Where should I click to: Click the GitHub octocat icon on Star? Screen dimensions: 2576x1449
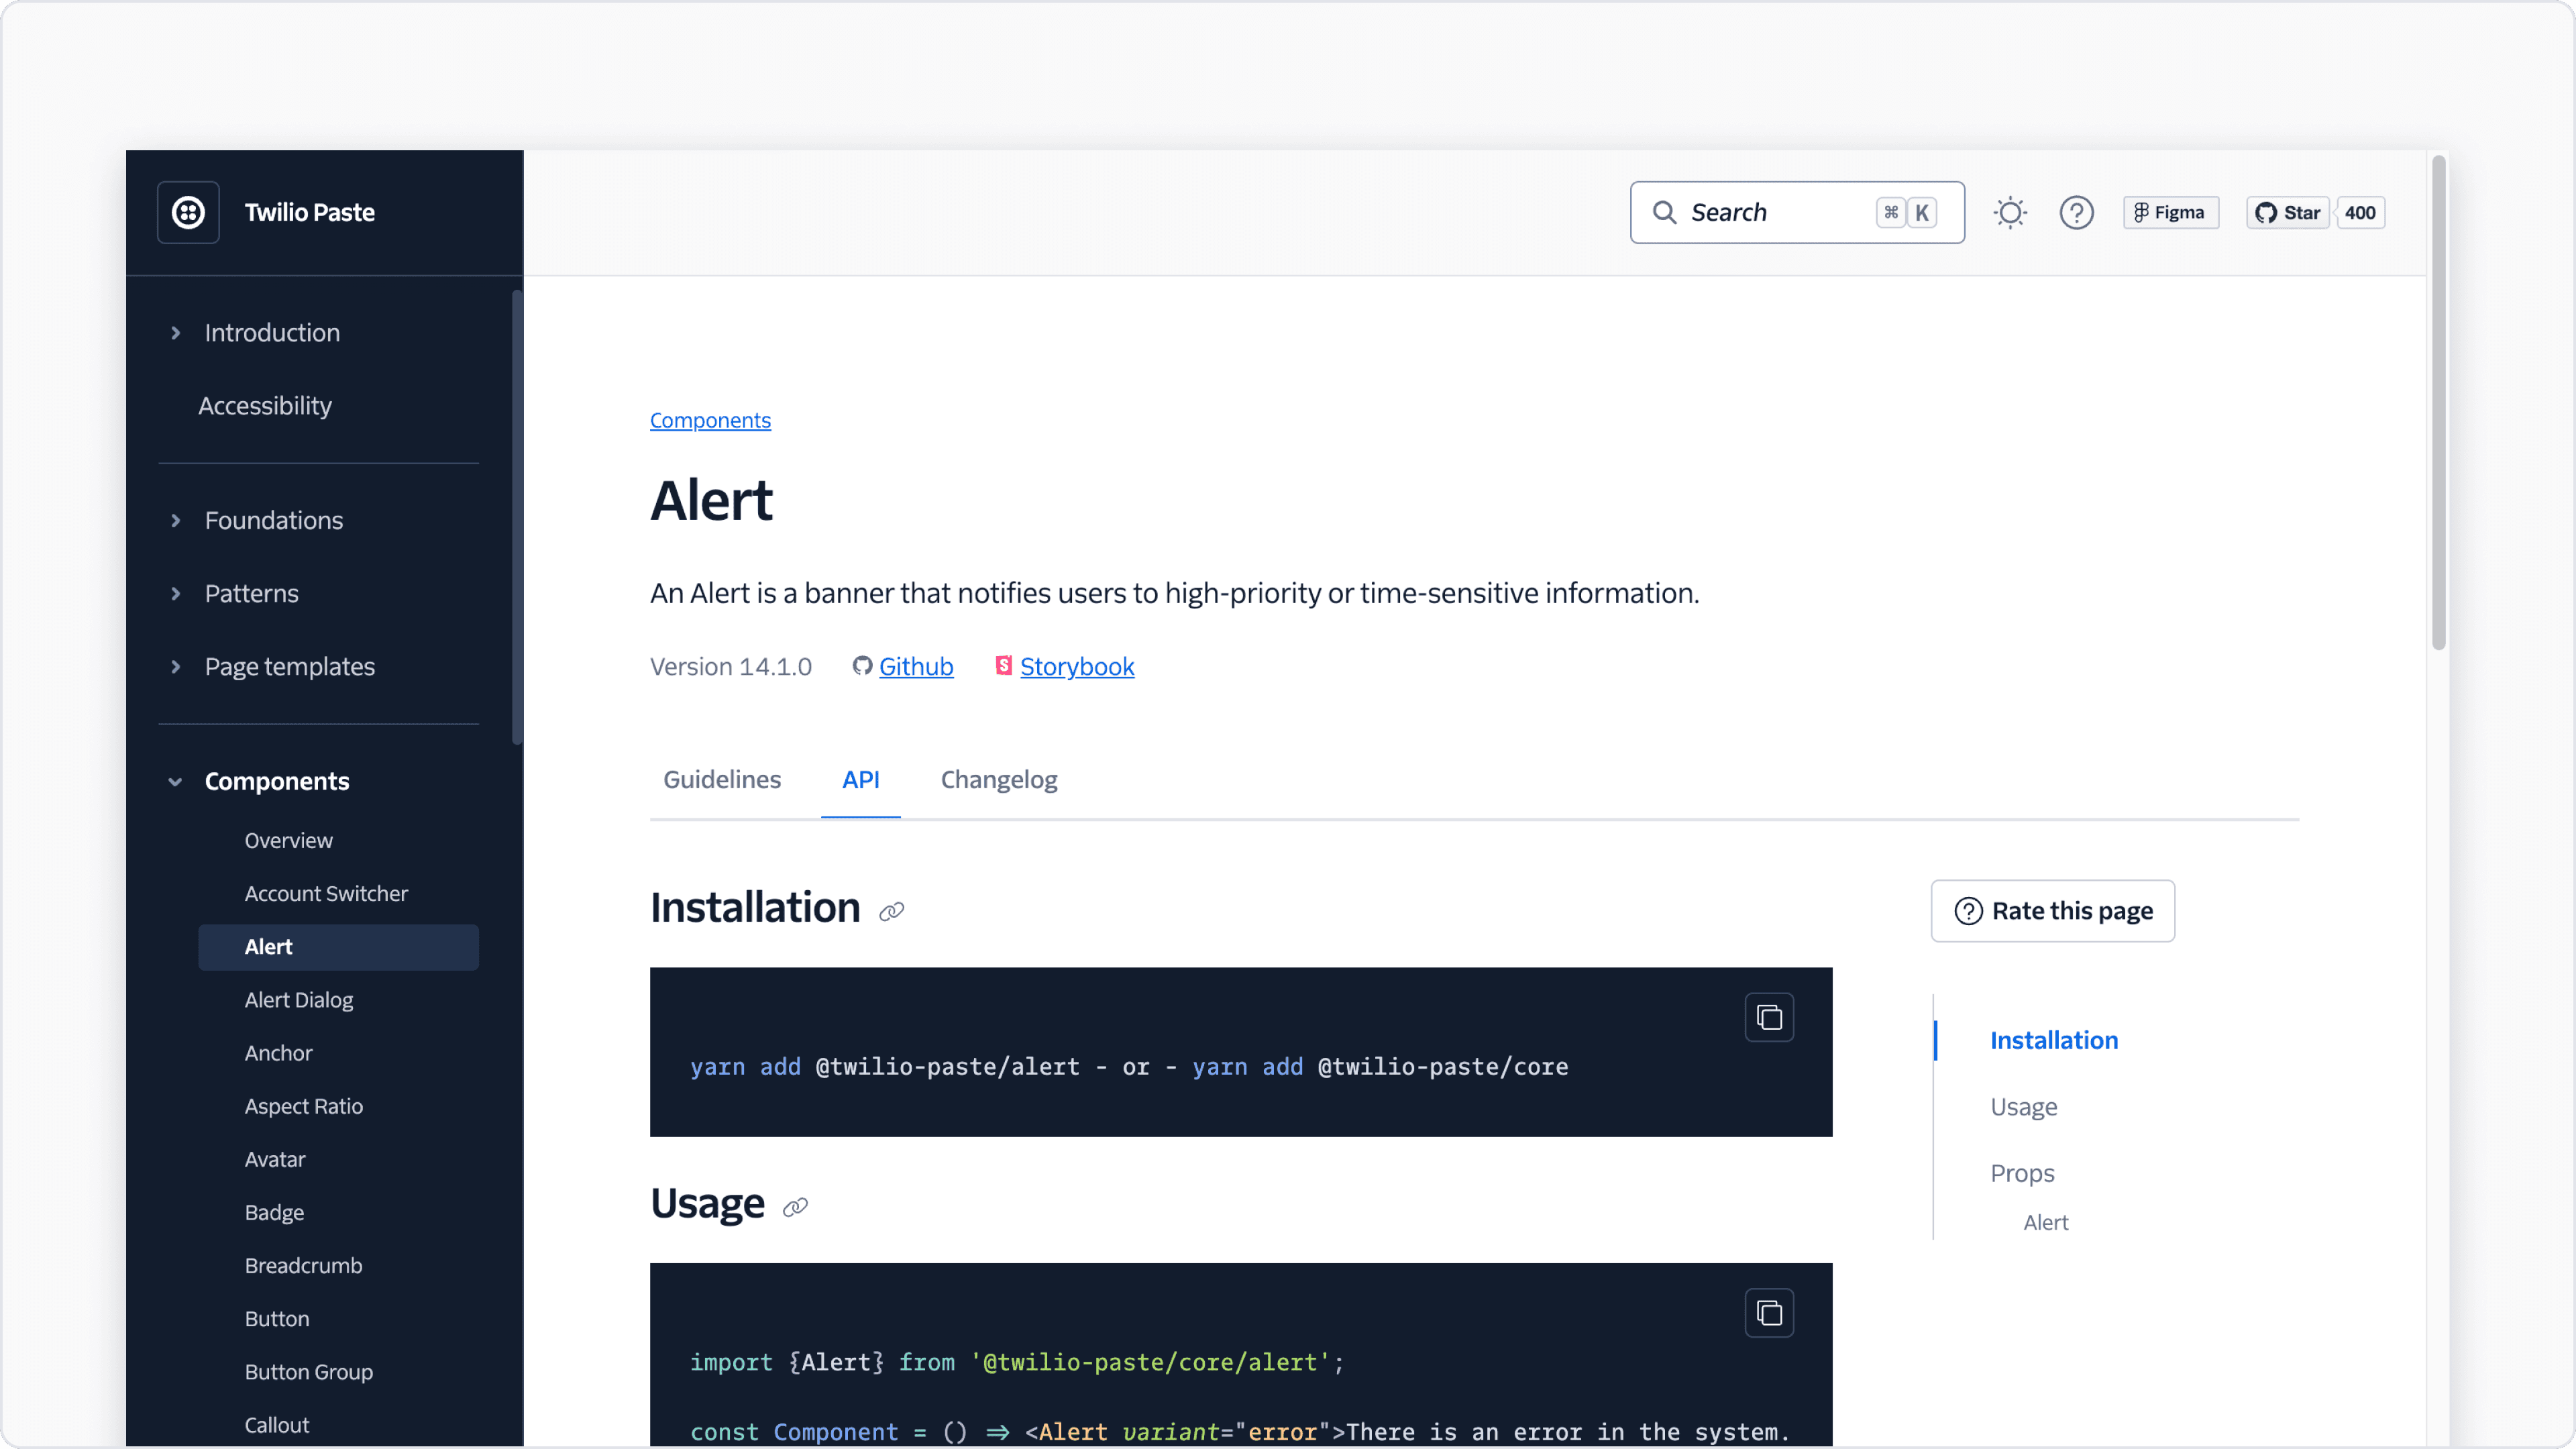pyautogui.click(x=2266, y=212)
